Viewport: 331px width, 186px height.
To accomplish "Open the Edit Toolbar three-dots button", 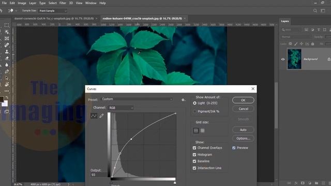I will click(x=7, y=91).
